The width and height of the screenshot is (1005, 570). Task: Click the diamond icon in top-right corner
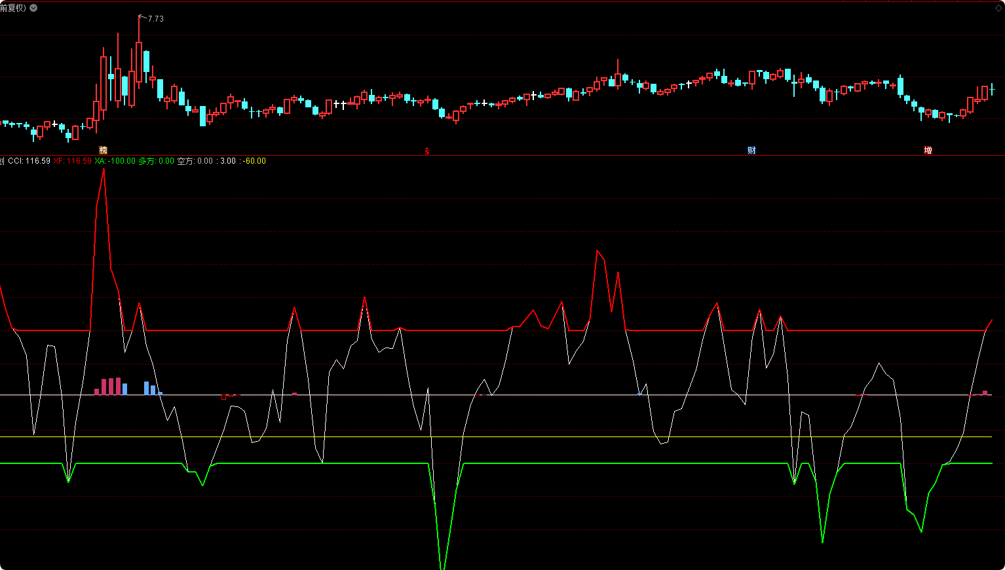[x=998, y=8]
